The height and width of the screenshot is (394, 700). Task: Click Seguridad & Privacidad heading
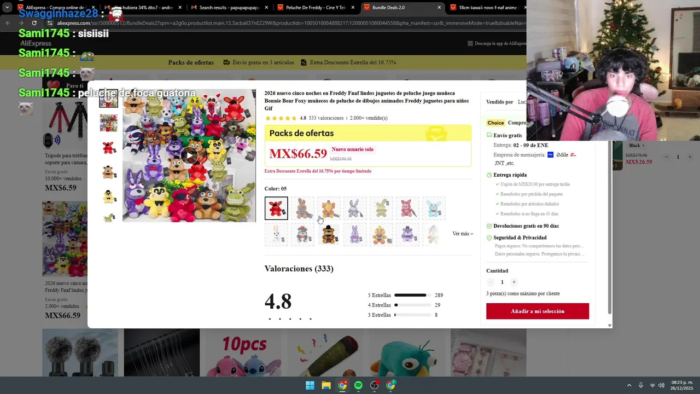(x=520, y=237)
